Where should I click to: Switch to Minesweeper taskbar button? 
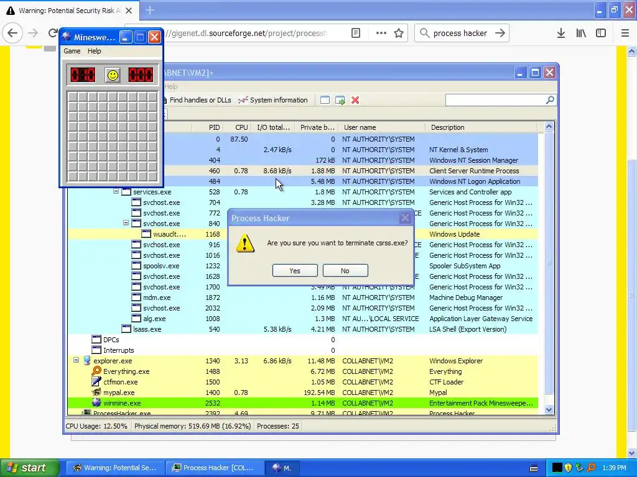(282, 468)
